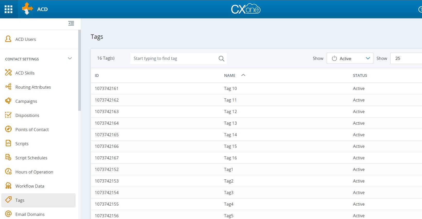Collapse the sidebar using the menu icon
This screenshot has height=219, width=422.
71,23
